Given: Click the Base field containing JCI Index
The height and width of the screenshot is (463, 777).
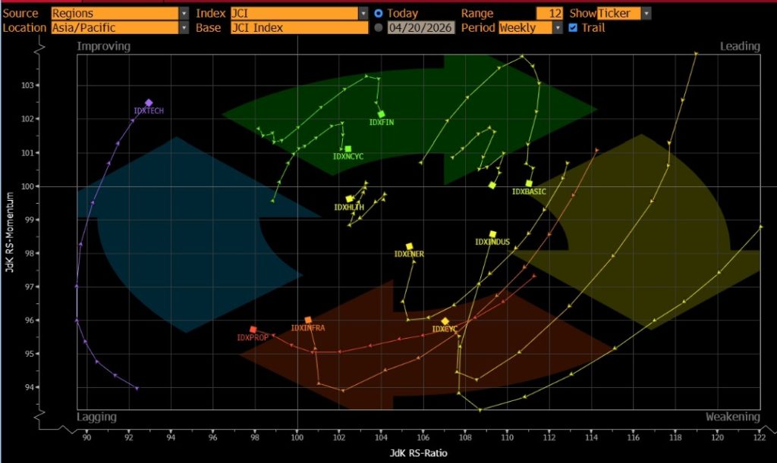Looking at the screenshot, I should pos(299,28).
